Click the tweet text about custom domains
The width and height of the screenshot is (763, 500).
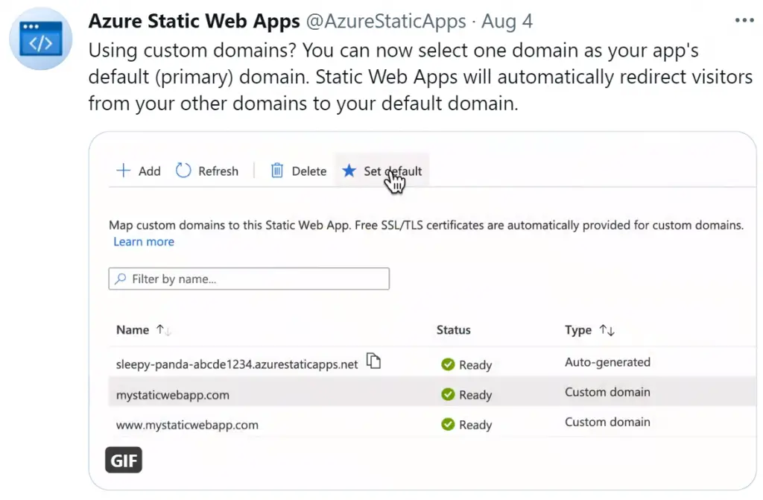click(x=420, y=77)
